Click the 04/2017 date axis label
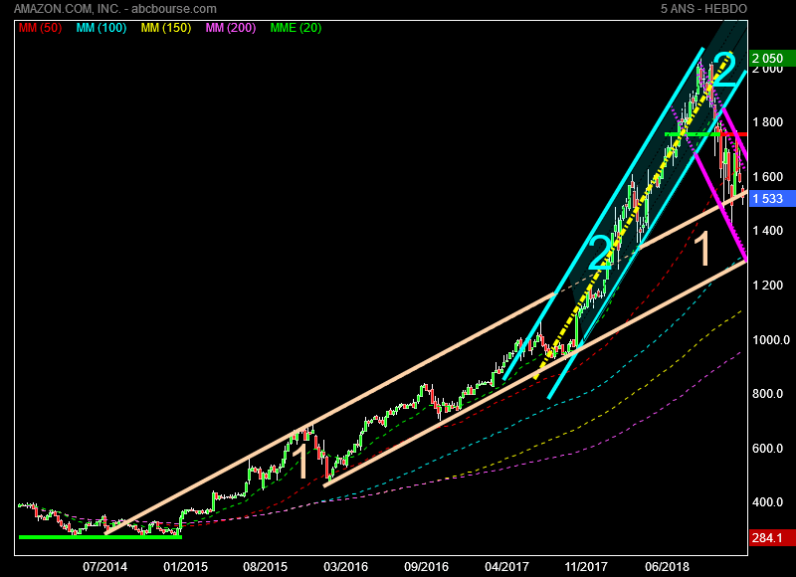Image resolution: width=796 pixels, height=577 pixels. pos(506,567)
